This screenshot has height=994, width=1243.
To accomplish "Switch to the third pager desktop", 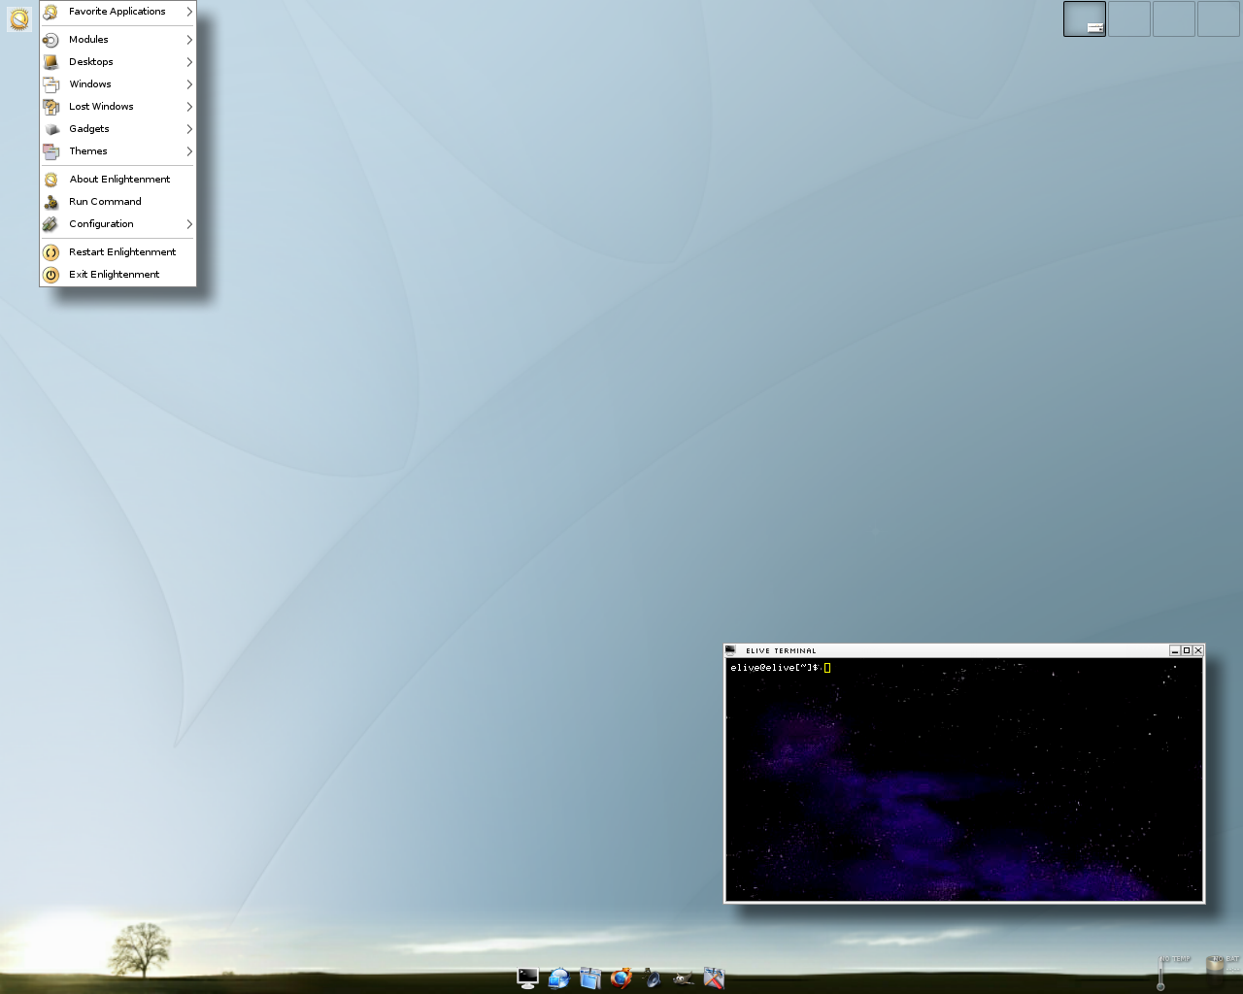I will pyautogui.click(x=1174, y=18).
